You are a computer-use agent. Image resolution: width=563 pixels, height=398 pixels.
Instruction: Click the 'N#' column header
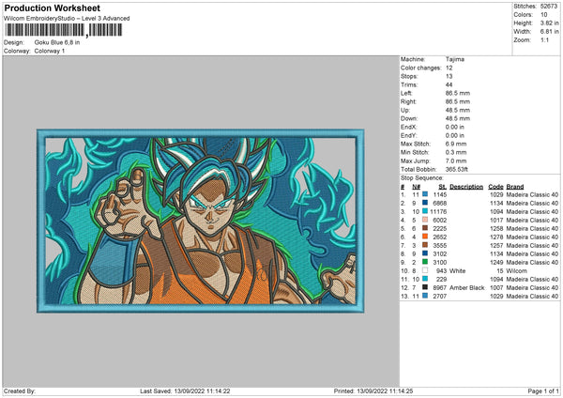[x=416, y=187]
